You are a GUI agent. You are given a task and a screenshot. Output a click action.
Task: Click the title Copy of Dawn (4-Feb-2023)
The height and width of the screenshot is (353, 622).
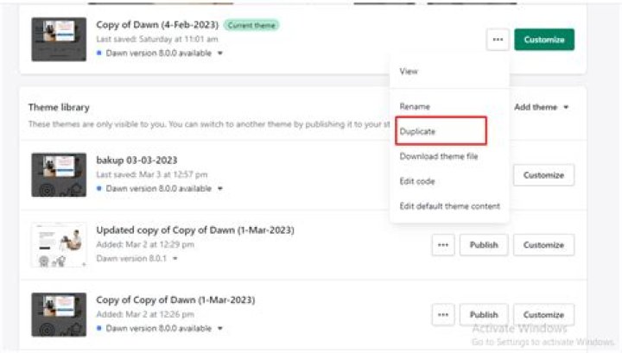[157, 24]
